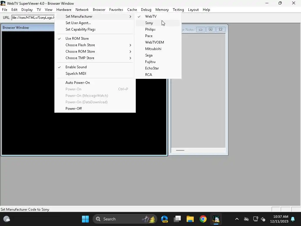Click the muted volume tray icon
This screenshot has height=226, width=301.
pos(263,219)
